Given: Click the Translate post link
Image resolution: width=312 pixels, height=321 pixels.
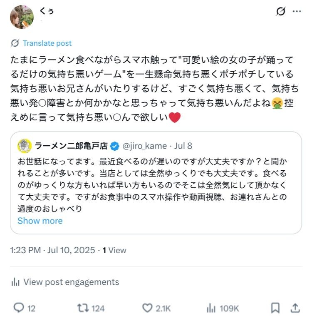Looking at the screenshot, I should (47, 43).
